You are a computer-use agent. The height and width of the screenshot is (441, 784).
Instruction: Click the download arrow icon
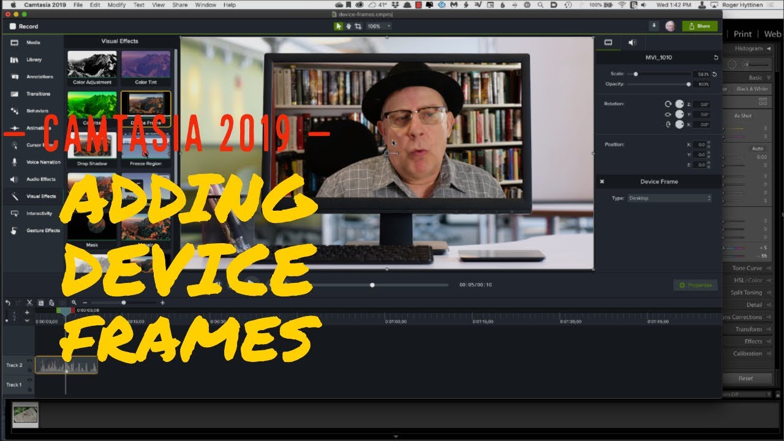pos(654,26)
